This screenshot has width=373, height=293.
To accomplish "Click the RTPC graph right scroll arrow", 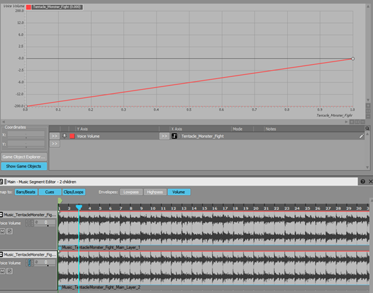I will coord(346,122).
